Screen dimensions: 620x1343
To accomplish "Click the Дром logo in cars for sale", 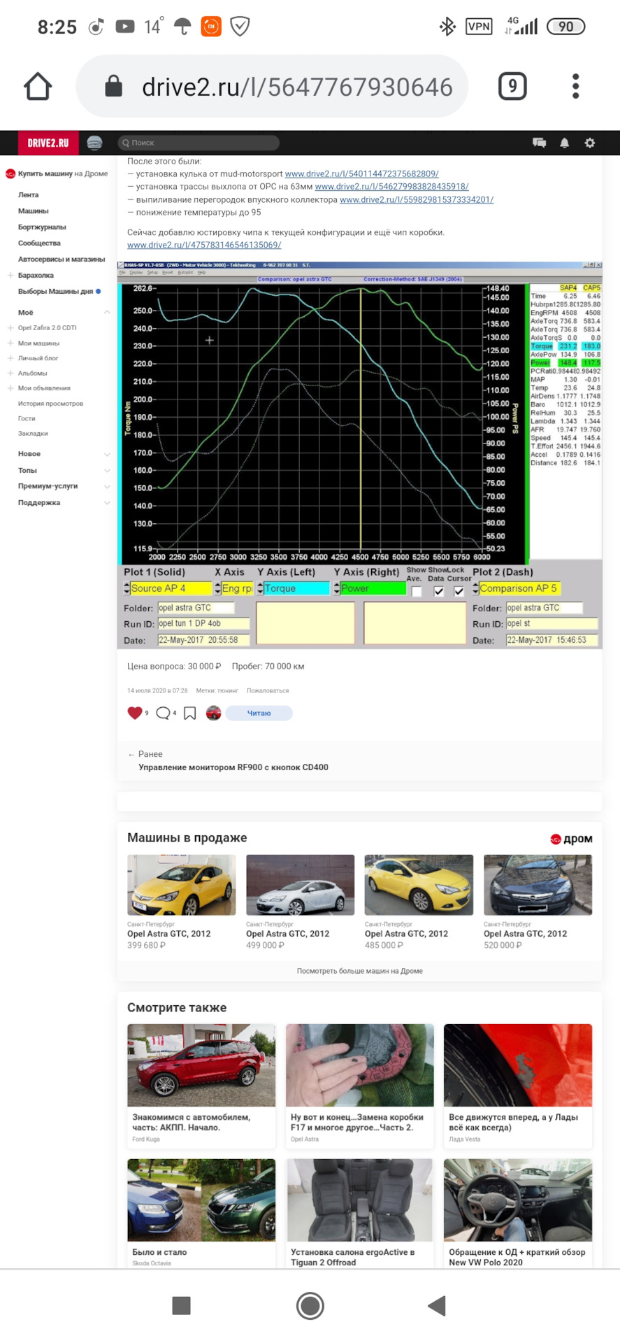I will 571,839.
